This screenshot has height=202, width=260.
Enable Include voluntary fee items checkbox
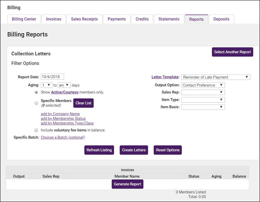(36, 130)
